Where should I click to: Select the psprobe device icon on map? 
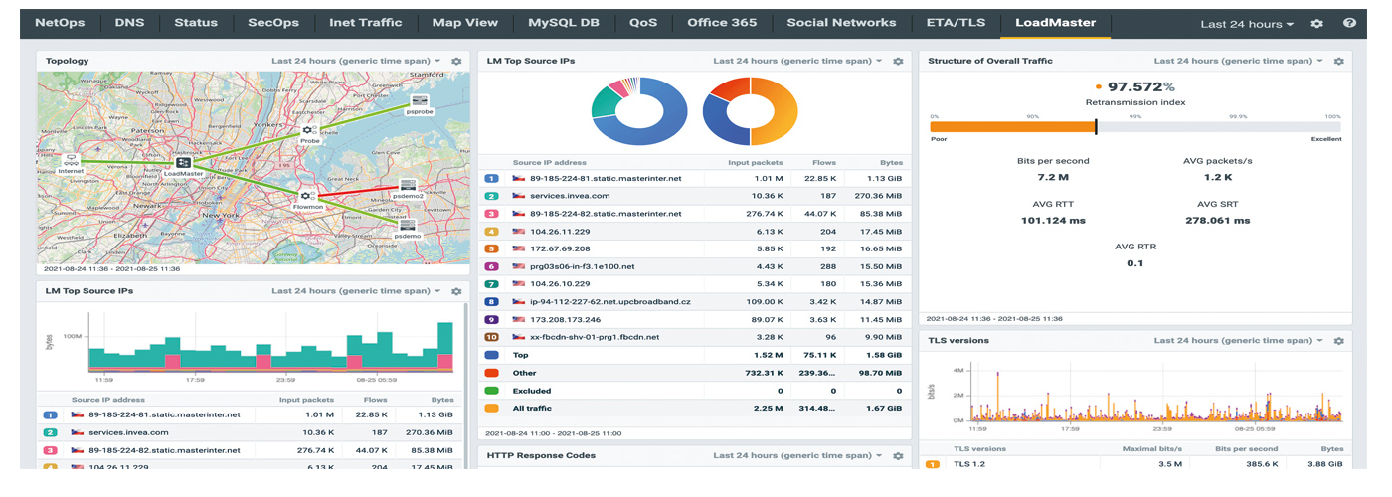421,102
